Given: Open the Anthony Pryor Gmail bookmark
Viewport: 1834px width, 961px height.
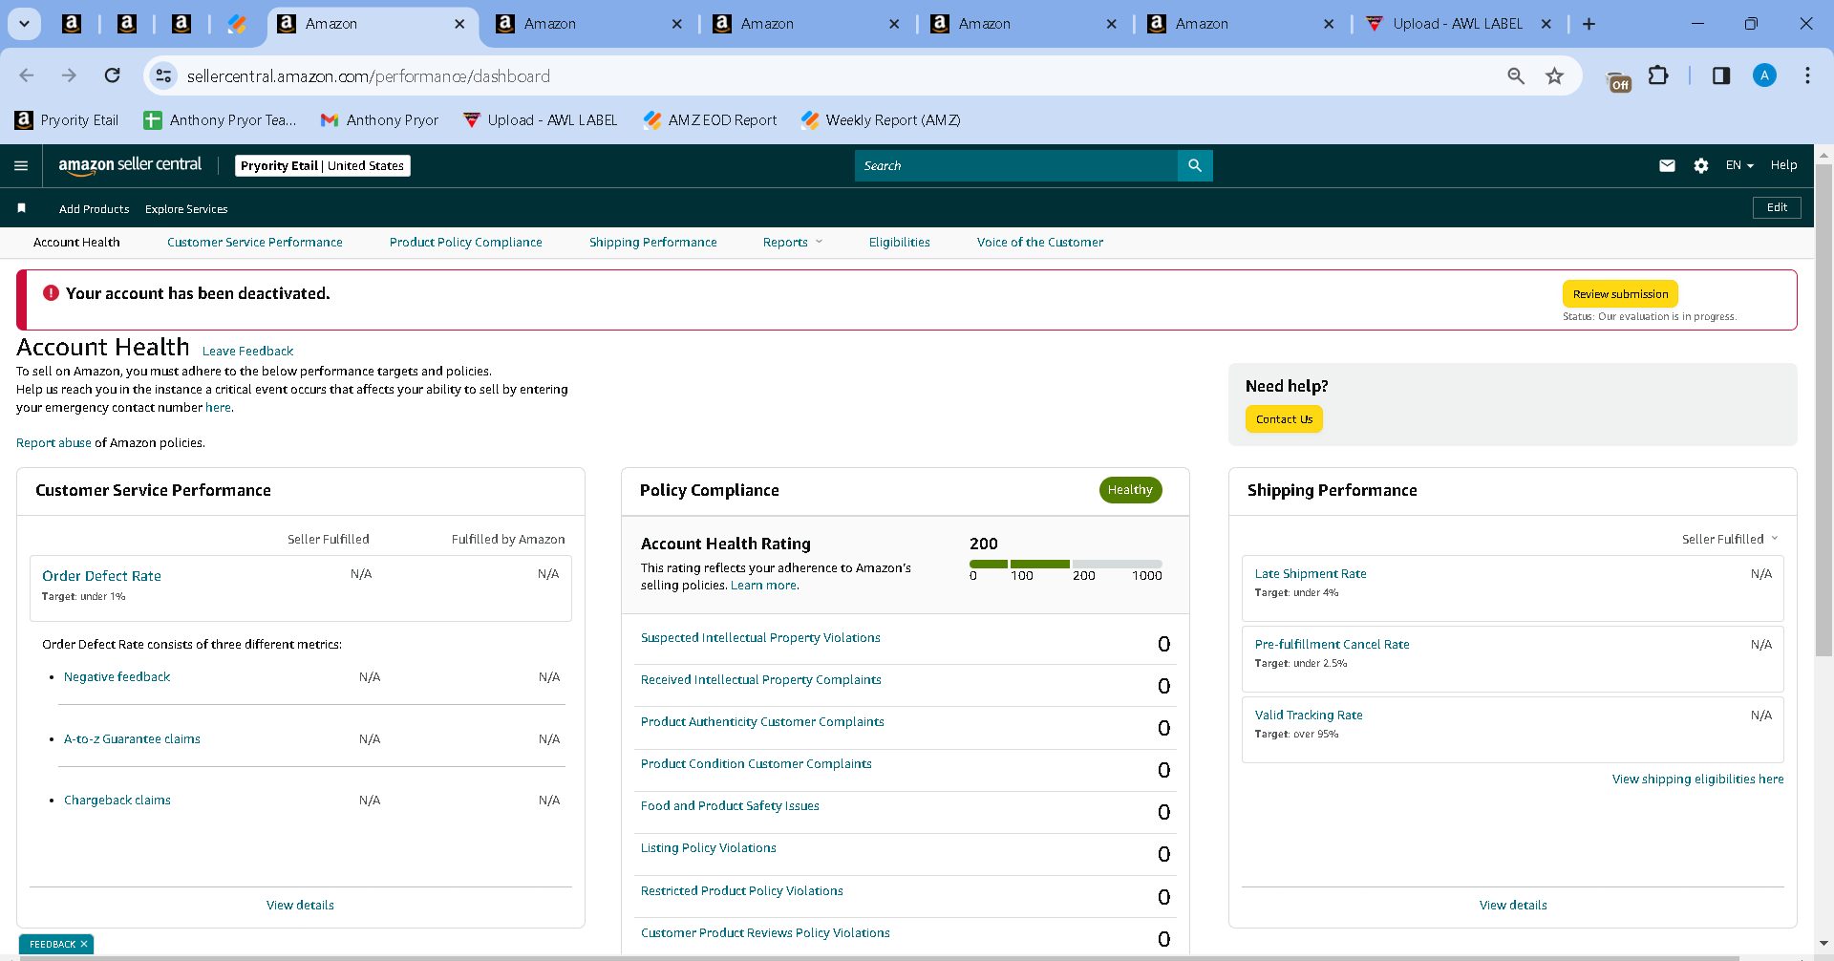Looking at the screenshot, I should (x=379, y=119).
